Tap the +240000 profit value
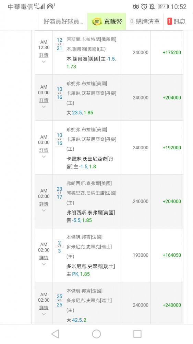The image size is (193, 344). pyautogui.click(x=172, y=305)
